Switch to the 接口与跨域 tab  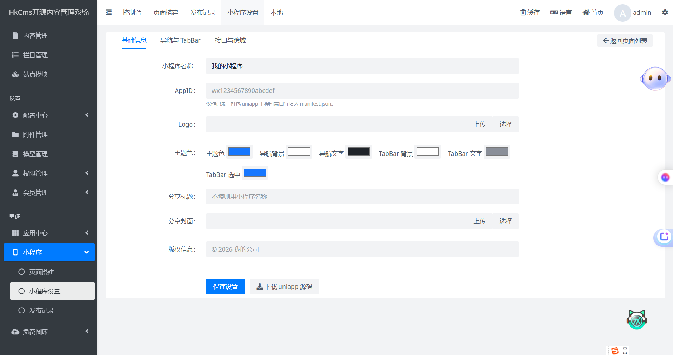click(x=230, y=40)
